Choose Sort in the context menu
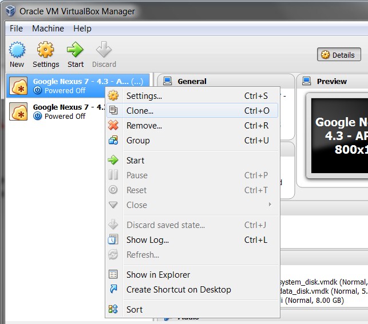Image resolution: width=368 pixels, height=324 pixels. pyautogui.click(x=192, y=310)
